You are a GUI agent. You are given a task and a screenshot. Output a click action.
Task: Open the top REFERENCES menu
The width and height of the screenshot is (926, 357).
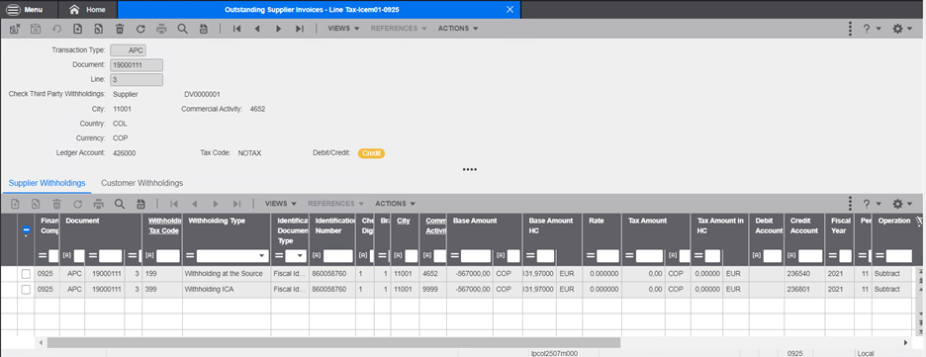[x=399, y=29]
